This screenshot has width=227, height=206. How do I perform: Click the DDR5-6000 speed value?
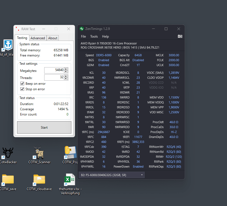click(104, 55)
